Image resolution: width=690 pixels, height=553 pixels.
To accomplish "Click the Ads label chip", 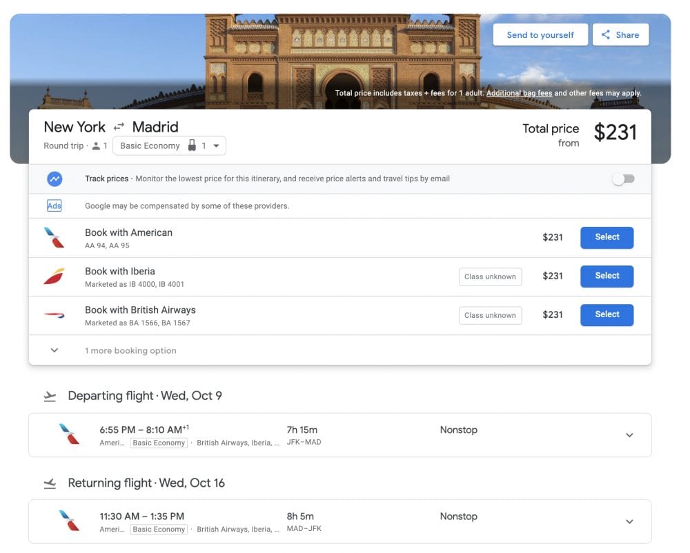I will pyautogui.click(x=54, y=205).
